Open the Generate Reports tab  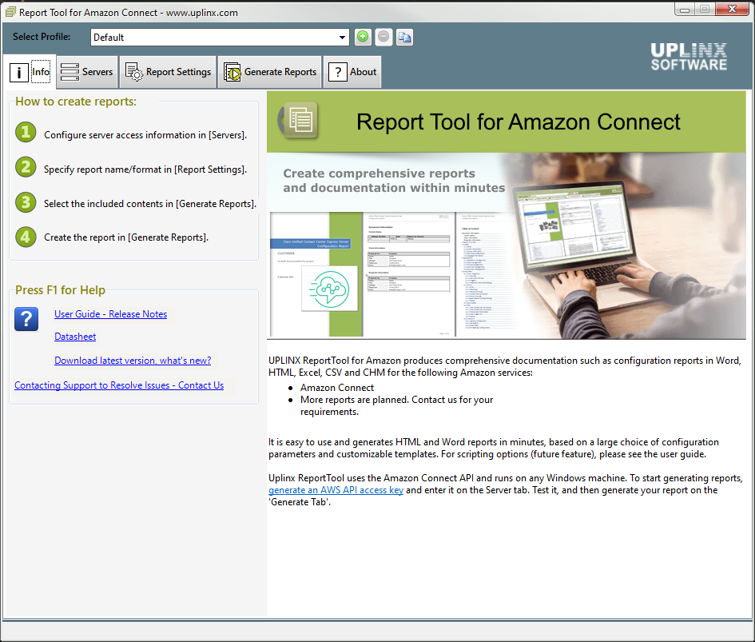[x=270, y=72]
